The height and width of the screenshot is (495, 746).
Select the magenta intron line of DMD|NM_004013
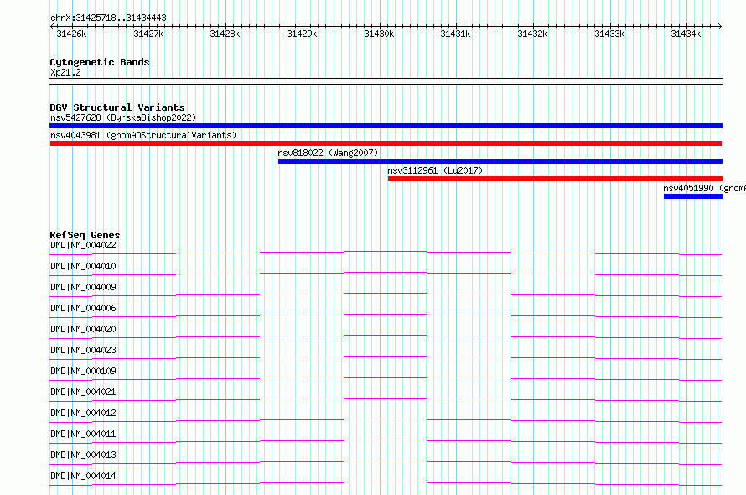click(x=386, y=461)
